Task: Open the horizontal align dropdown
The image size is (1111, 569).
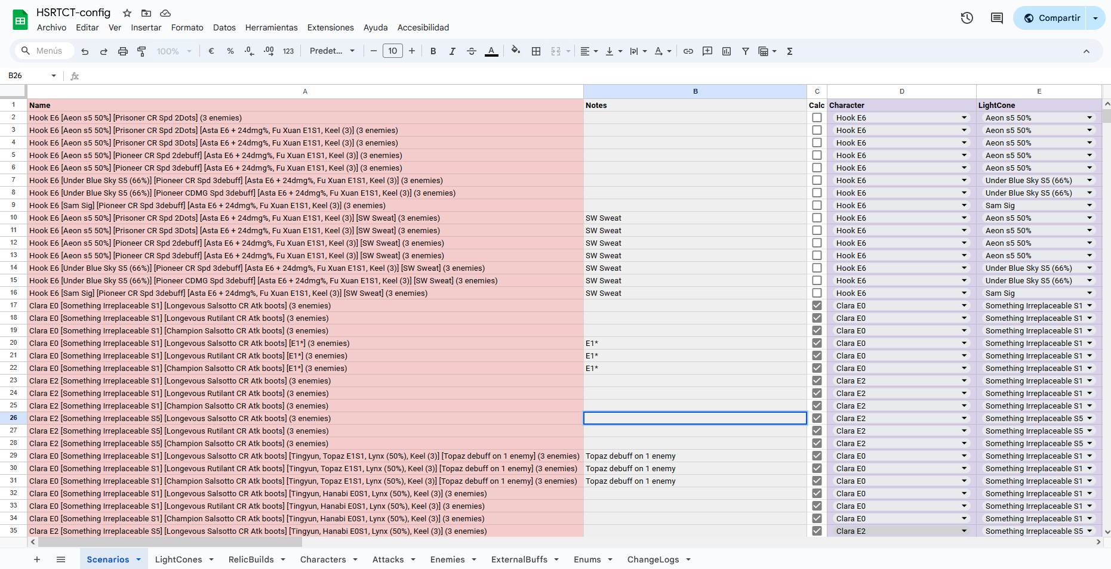Action: pos(589,51)
